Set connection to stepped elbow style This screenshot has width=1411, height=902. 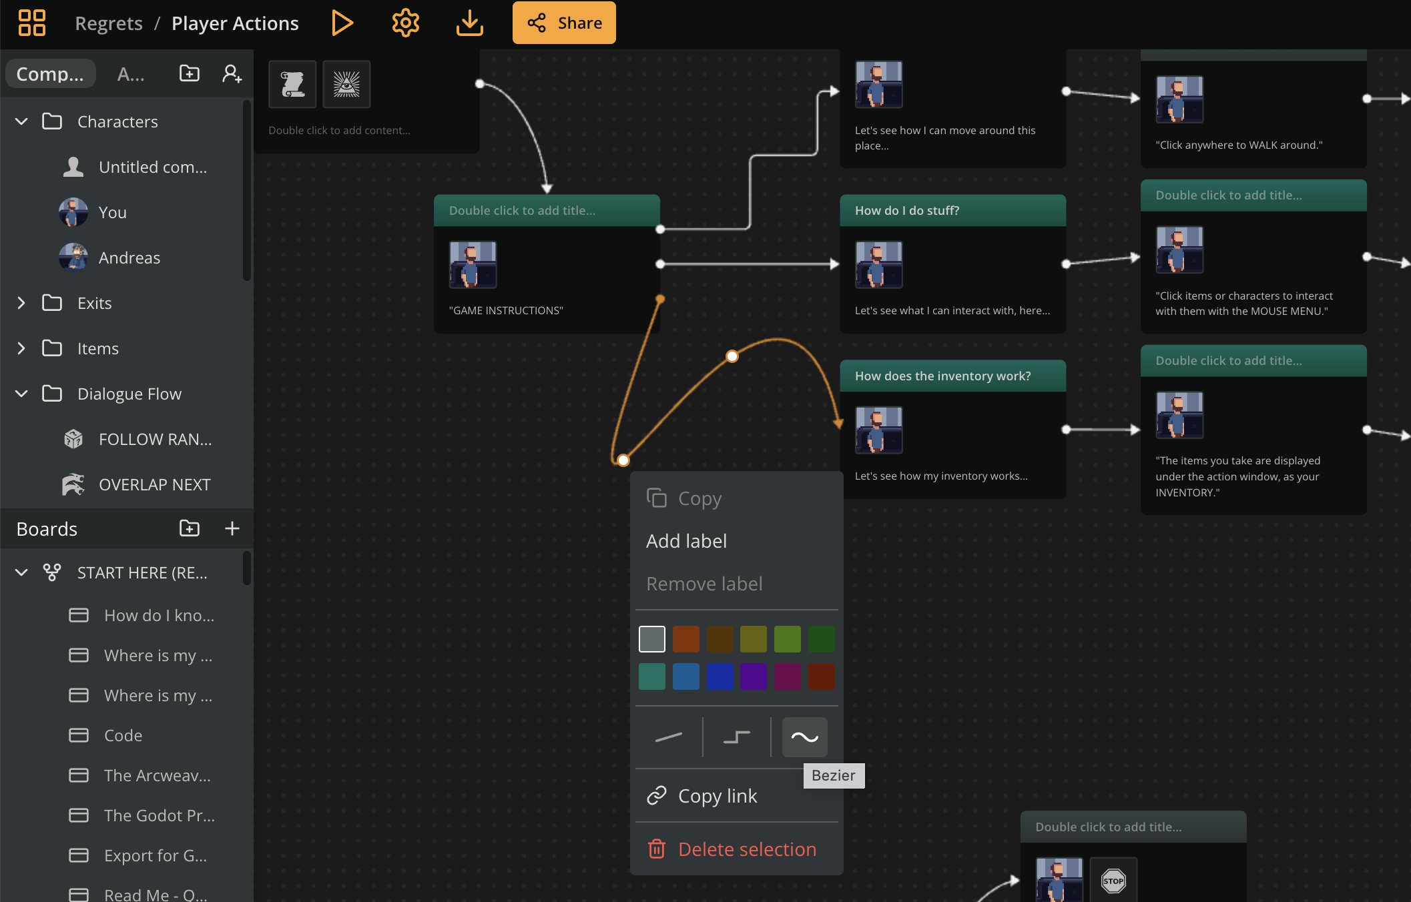737,737
